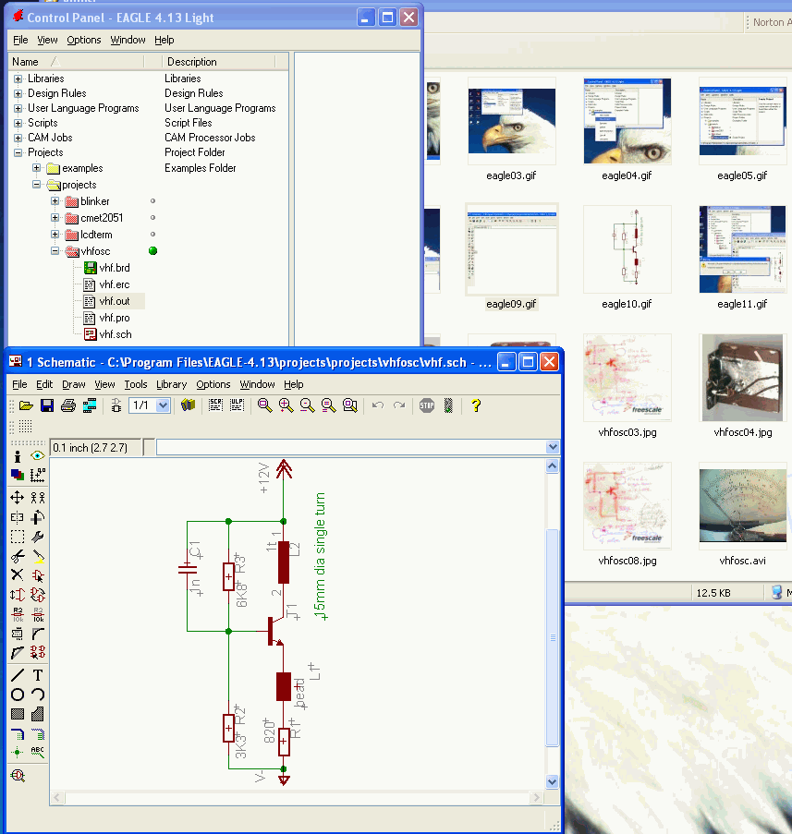Open the Help menu in Control Panel
The height and width of the screenshot is (834, 792).
tap(164, 40)
